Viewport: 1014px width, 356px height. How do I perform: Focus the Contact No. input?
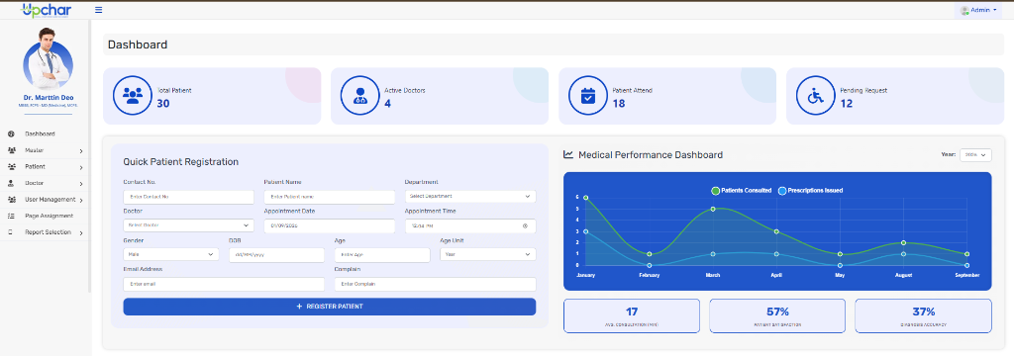coord(188,197)
